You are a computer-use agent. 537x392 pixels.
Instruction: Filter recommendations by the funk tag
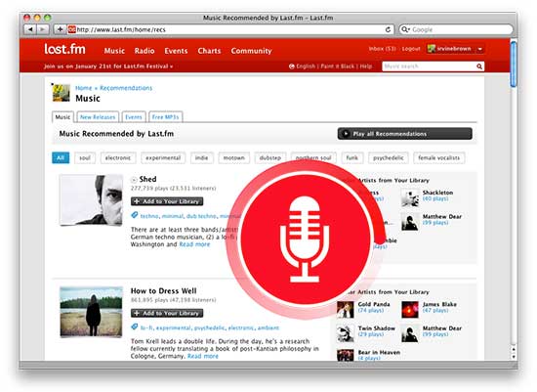[x=352, y=157]
